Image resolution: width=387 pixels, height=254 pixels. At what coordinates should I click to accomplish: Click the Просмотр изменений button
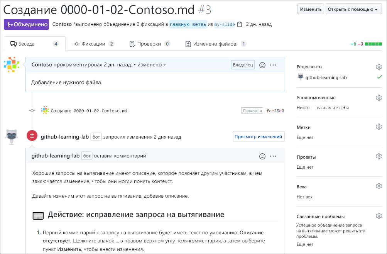pos(259,137)
